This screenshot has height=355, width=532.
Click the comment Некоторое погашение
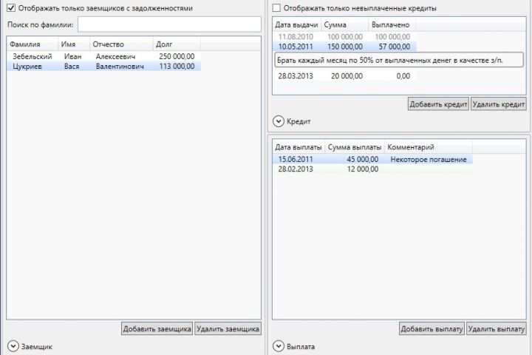[x=429, y=159]
